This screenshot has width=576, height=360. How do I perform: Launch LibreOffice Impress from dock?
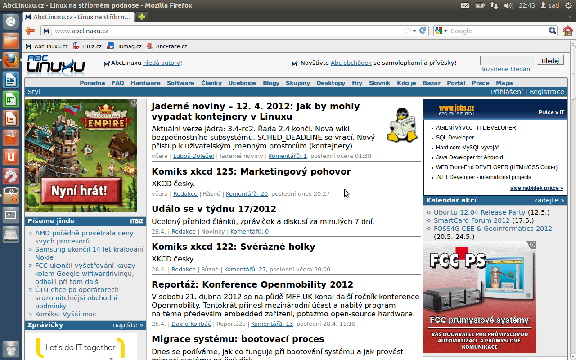click(x=11, y=119)
